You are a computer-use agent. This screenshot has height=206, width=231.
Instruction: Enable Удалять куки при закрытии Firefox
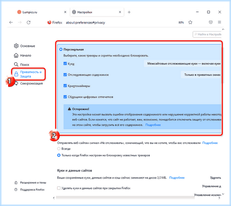point(59,188)
